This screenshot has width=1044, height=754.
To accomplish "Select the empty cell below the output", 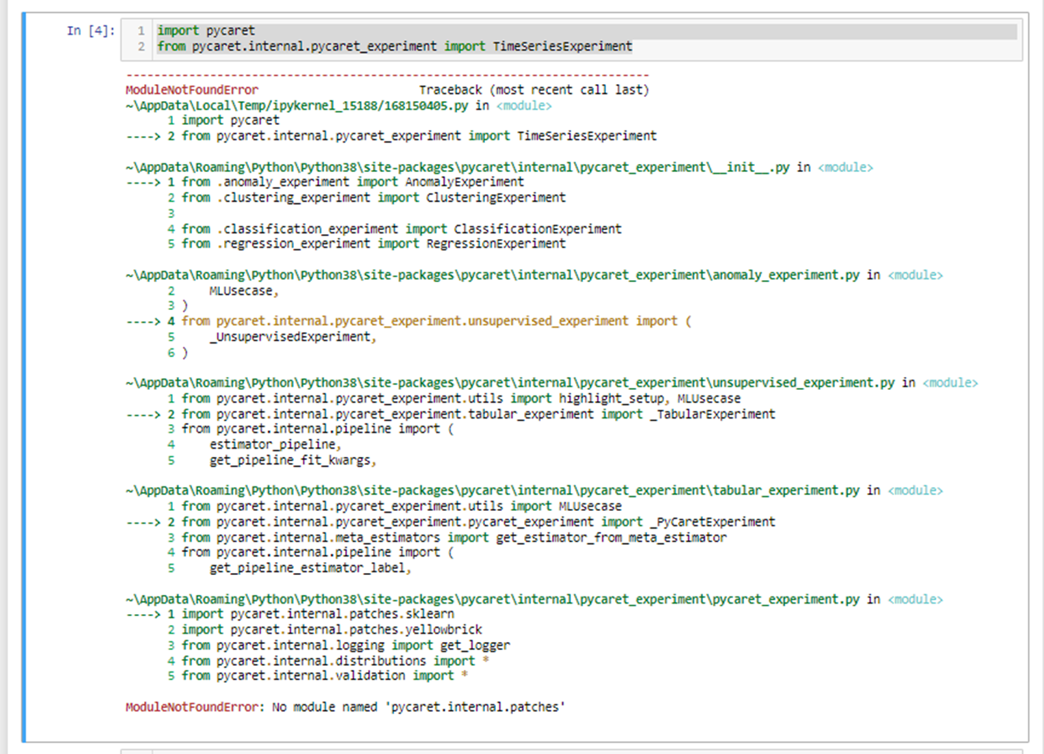I will (x=478, y=751).
